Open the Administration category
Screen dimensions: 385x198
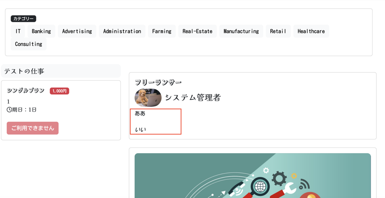122,31
